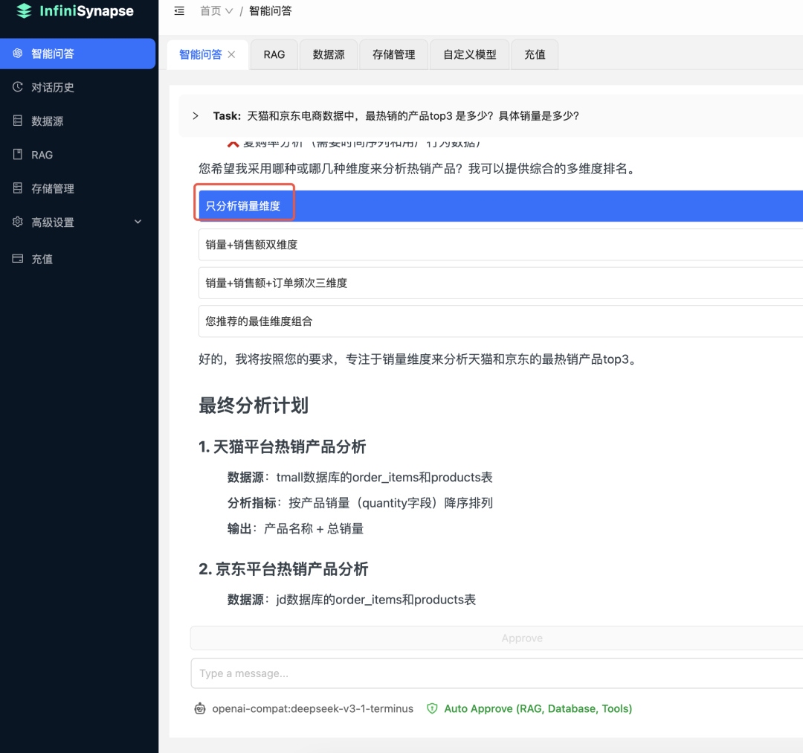The width and height of the screenshot is (803, 753).
Task: Switch to the 数据源 tab
Action: pos(329,54)
